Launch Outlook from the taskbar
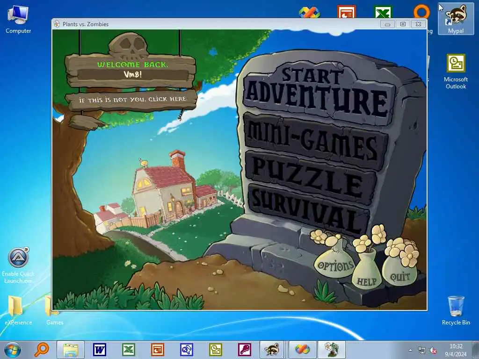Image resolution: width=479 pixels, height=359 pixels. coord(216,350)
